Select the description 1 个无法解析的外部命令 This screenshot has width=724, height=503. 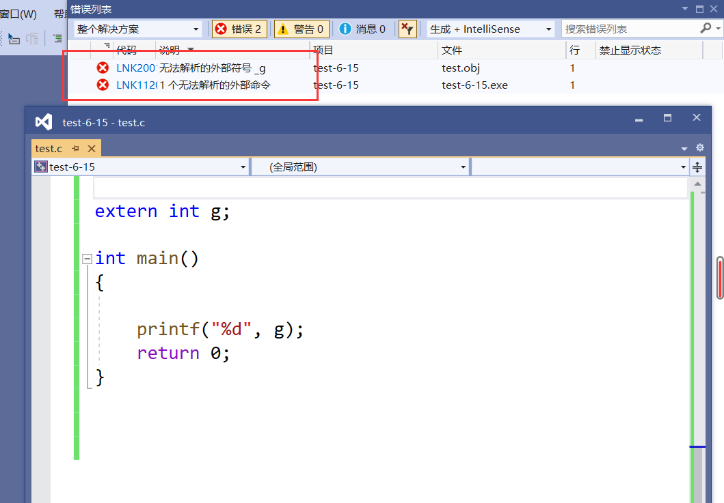[x=215, y=85]
